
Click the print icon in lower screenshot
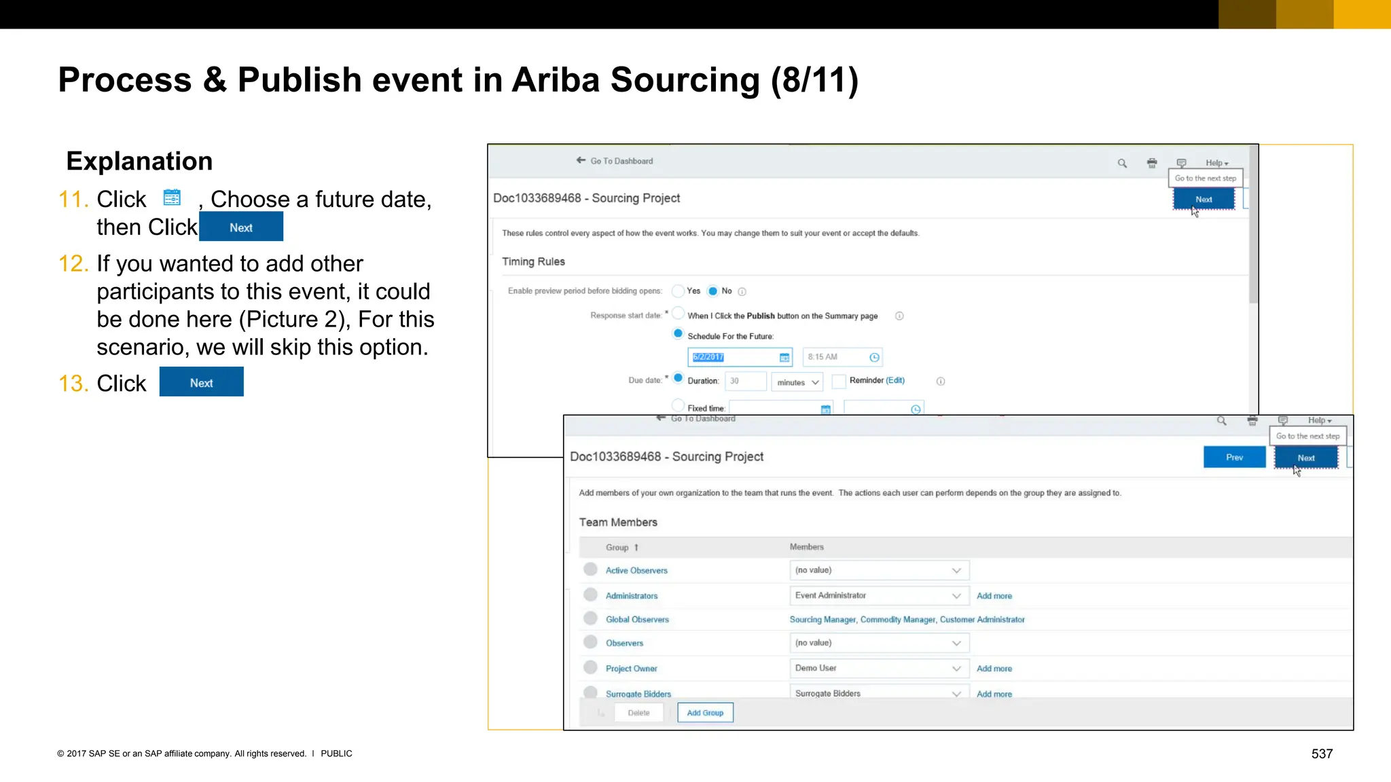1252,421
